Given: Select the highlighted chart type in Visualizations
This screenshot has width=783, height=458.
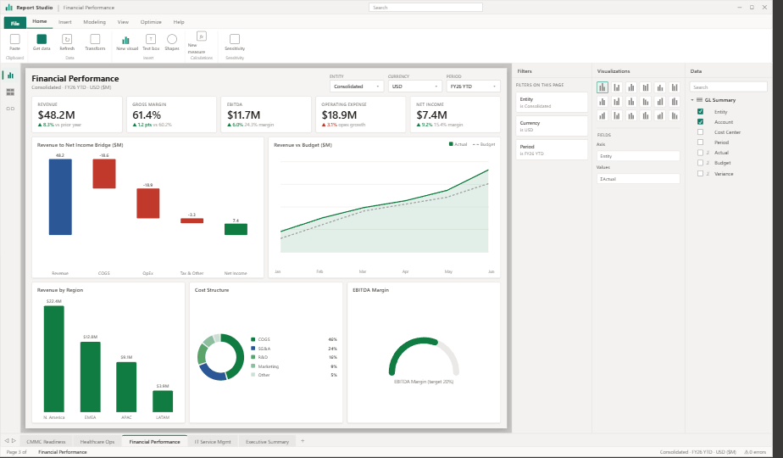Looking at the screenshot, I should (x=603, y=87).
